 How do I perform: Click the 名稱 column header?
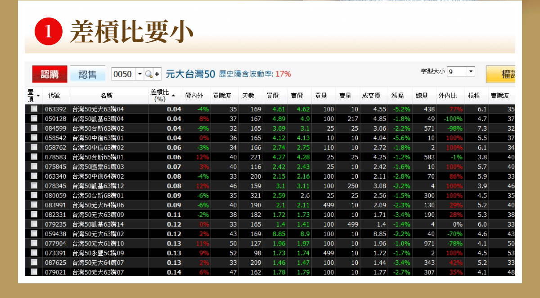coord(107,96)
